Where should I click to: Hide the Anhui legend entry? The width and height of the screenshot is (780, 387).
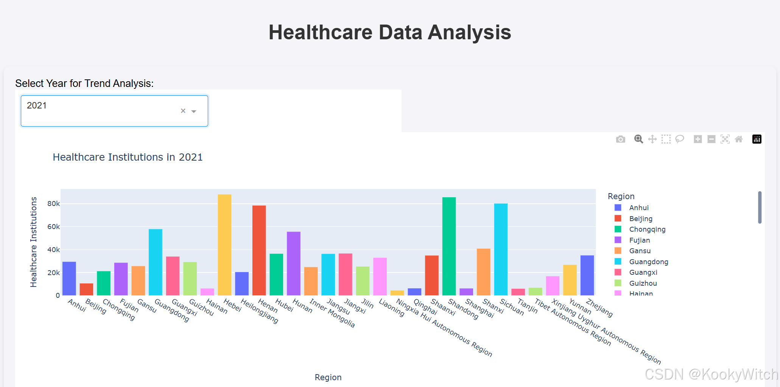(638, 207)
